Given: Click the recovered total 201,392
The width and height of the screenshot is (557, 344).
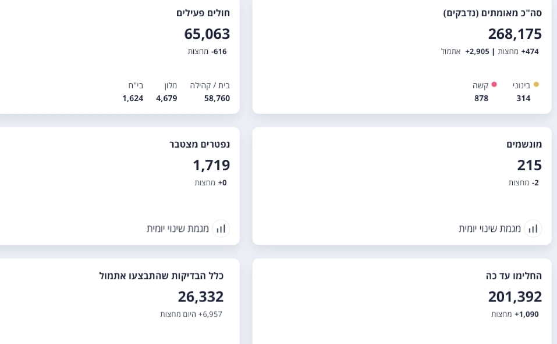Looking at the screenshot, I should coord(515,296).
